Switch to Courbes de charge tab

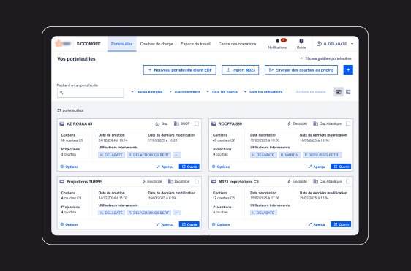(157, 44)
